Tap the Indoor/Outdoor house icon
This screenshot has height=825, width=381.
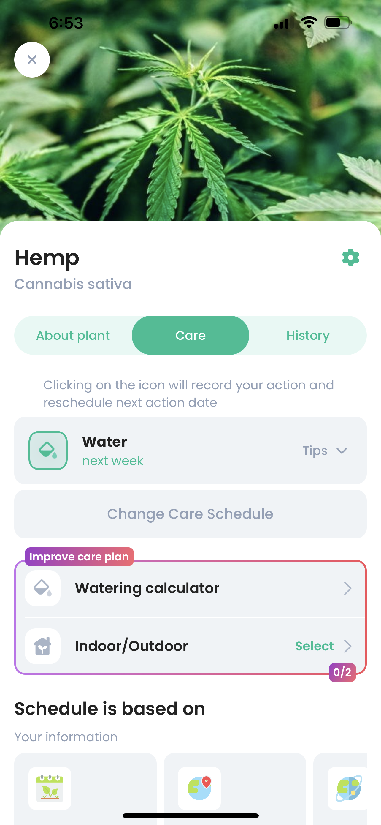43,646
